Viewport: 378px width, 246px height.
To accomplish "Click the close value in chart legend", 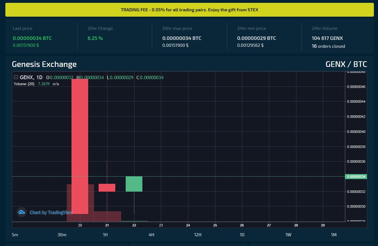I will click(152, 77).
